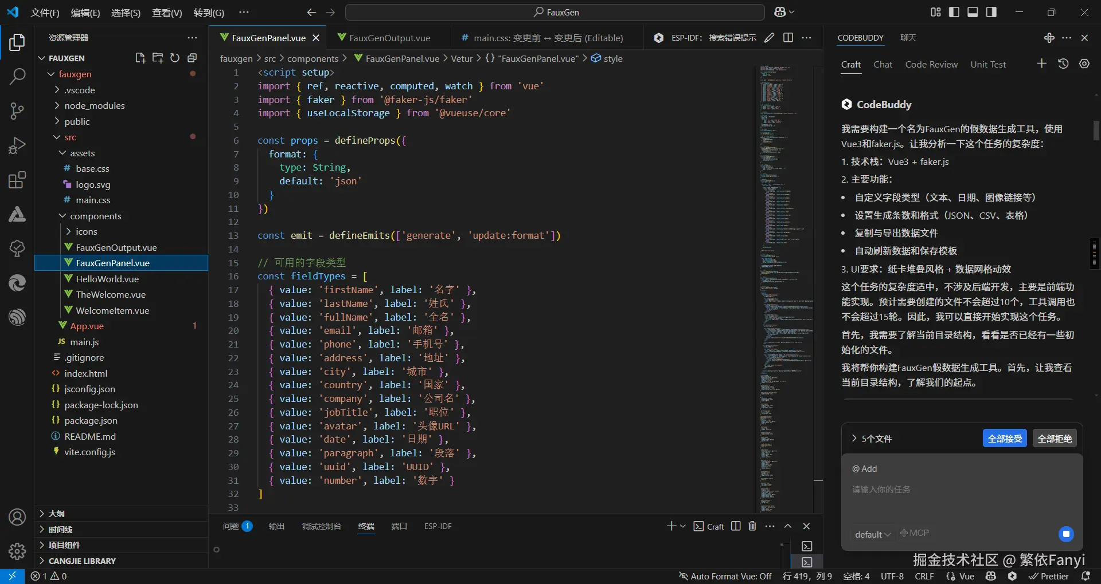The height and width of the screenshot is (584, 1101).
Task: Click the New File icon in explorer
Action: click(x=140, y=58)
